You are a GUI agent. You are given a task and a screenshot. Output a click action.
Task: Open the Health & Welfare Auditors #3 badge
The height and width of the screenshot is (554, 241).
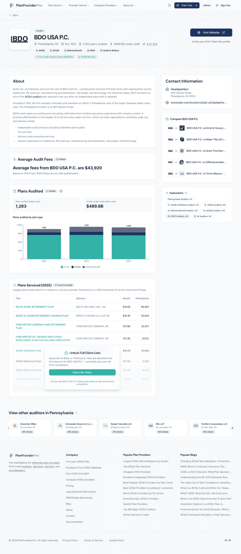click(183, 205)
